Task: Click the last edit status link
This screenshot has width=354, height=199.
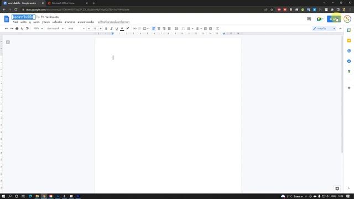Action: [113, 22]
